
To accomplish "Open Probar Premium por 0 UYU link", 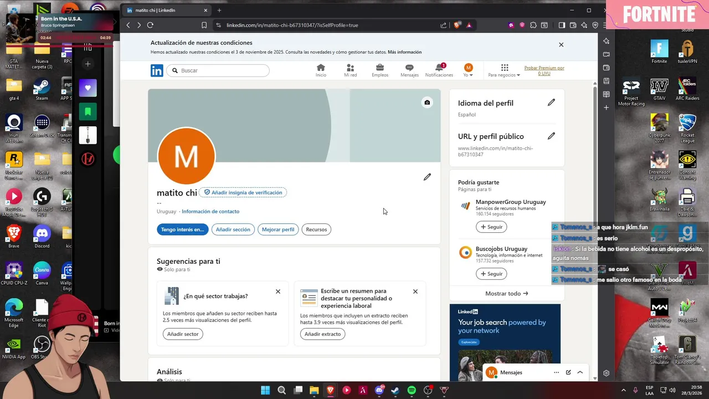I will click(x=544, y=70).
